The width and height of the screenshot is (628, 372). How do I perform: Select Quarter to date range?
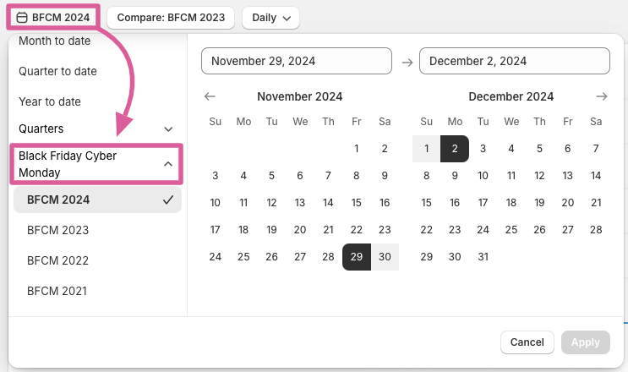tap(57, 71)
